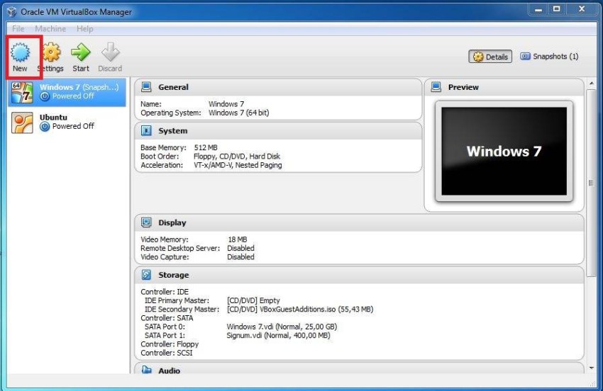This screenshot has width=603, height=391.
Task: Click the Controller: IDE line
Action: point(165,292)
